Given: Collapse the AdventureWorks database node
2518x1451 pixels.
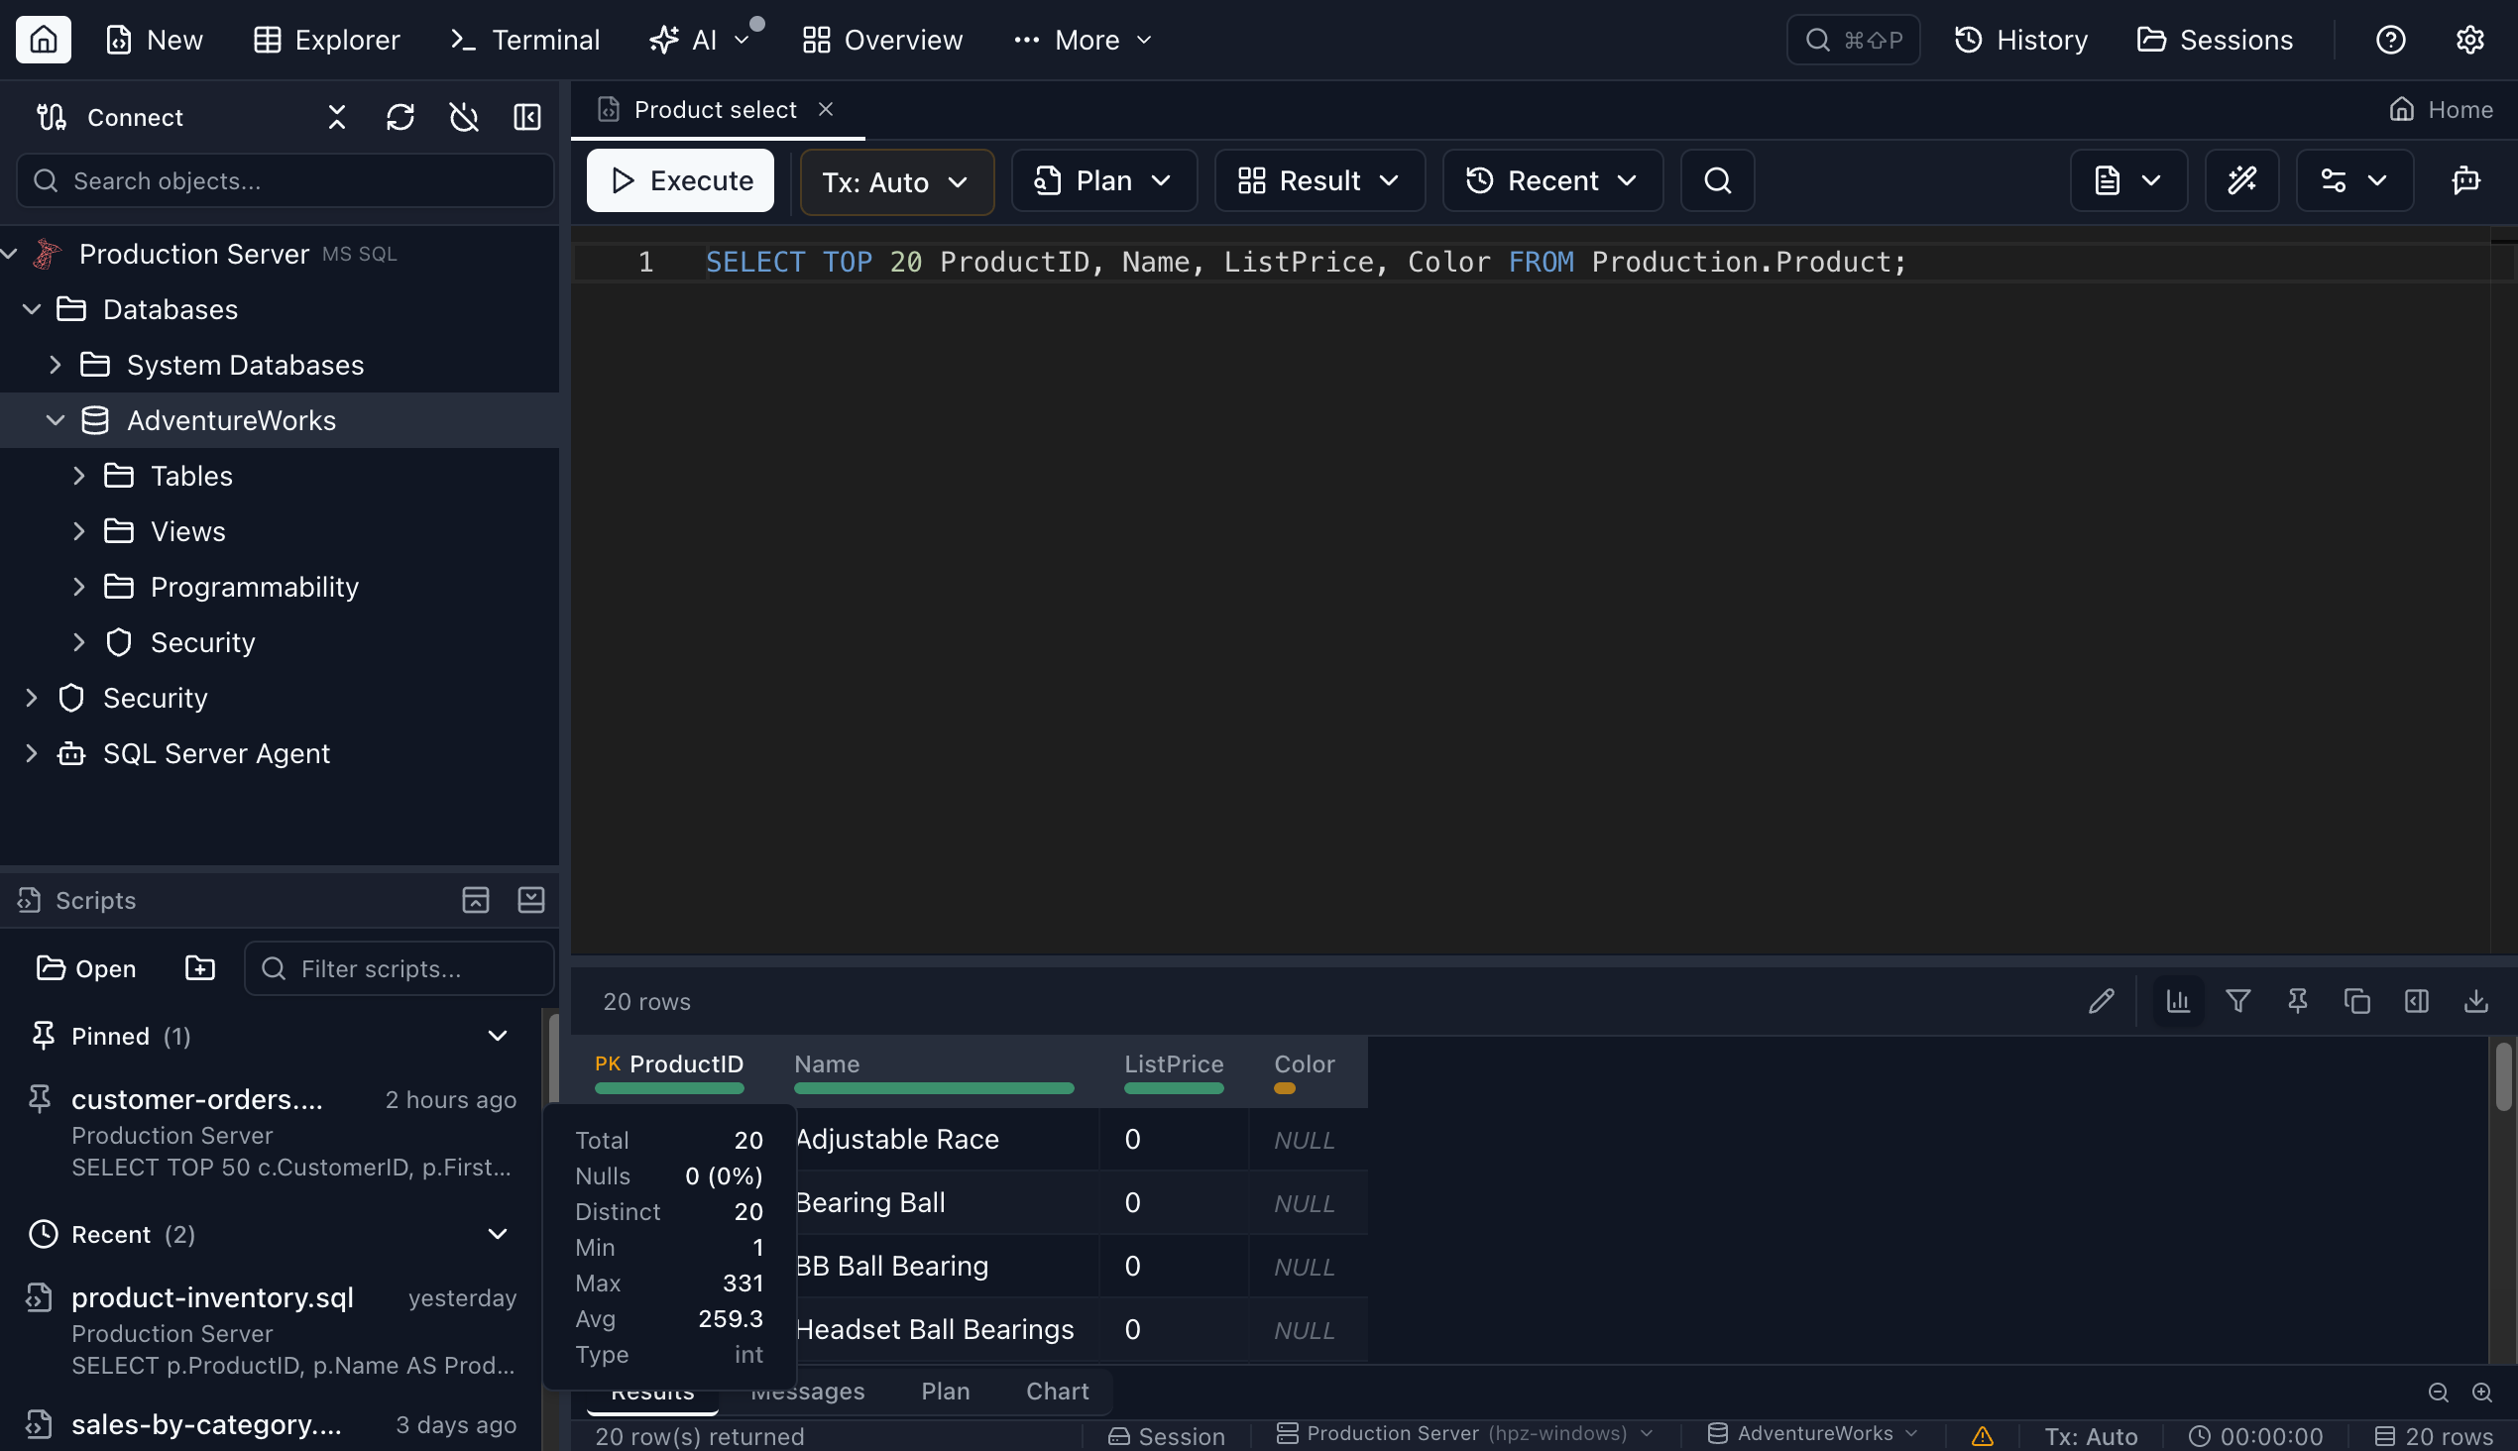Looking at the screenshot, I should [x=56, y=420].
